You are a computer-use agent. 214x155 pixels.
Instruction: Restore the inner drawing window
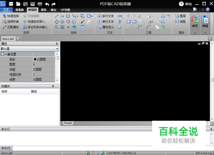203,43
